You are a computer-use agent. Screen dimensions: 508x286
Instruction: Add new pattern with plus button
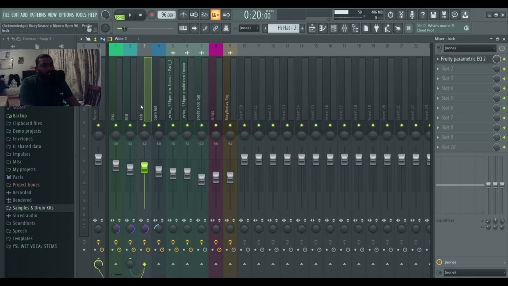(302, 28)
